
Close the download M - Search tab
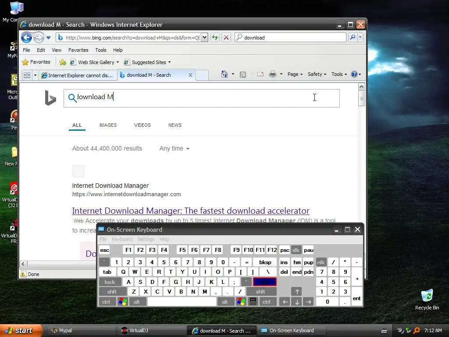tap(190, 75)
